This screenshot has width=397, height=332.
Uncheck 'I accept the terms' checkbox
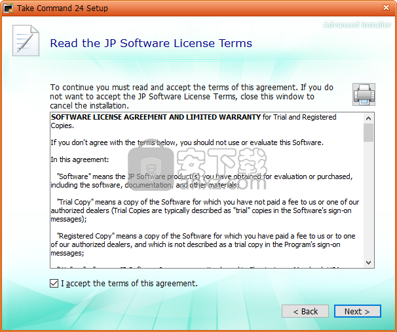pyautogui.click(x=54, y=283)
